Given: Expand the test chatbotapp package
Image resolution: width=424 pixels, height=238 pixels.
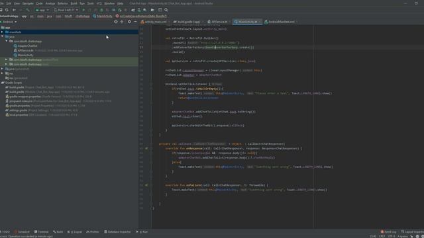Looking at the screenshot, I should pos(7,64).
